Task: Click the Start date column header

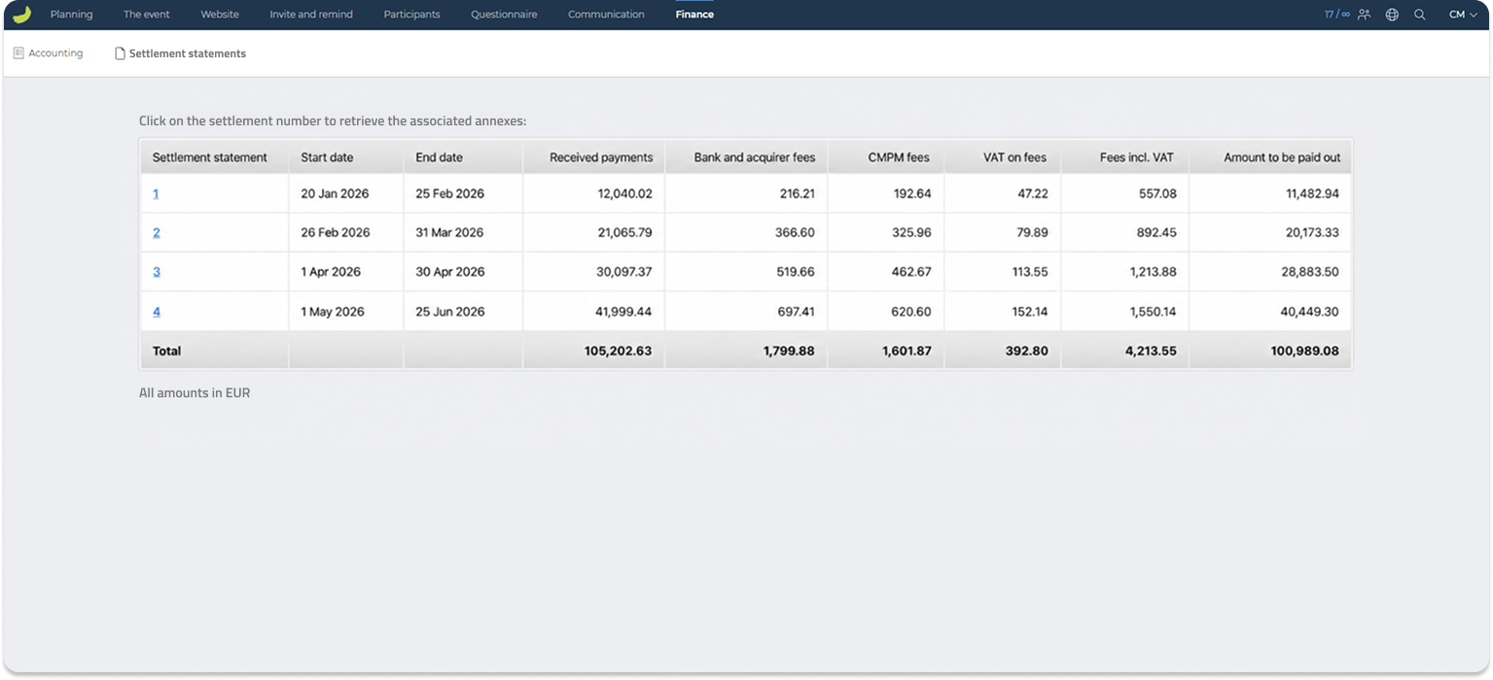Action: tap(327, 157)
